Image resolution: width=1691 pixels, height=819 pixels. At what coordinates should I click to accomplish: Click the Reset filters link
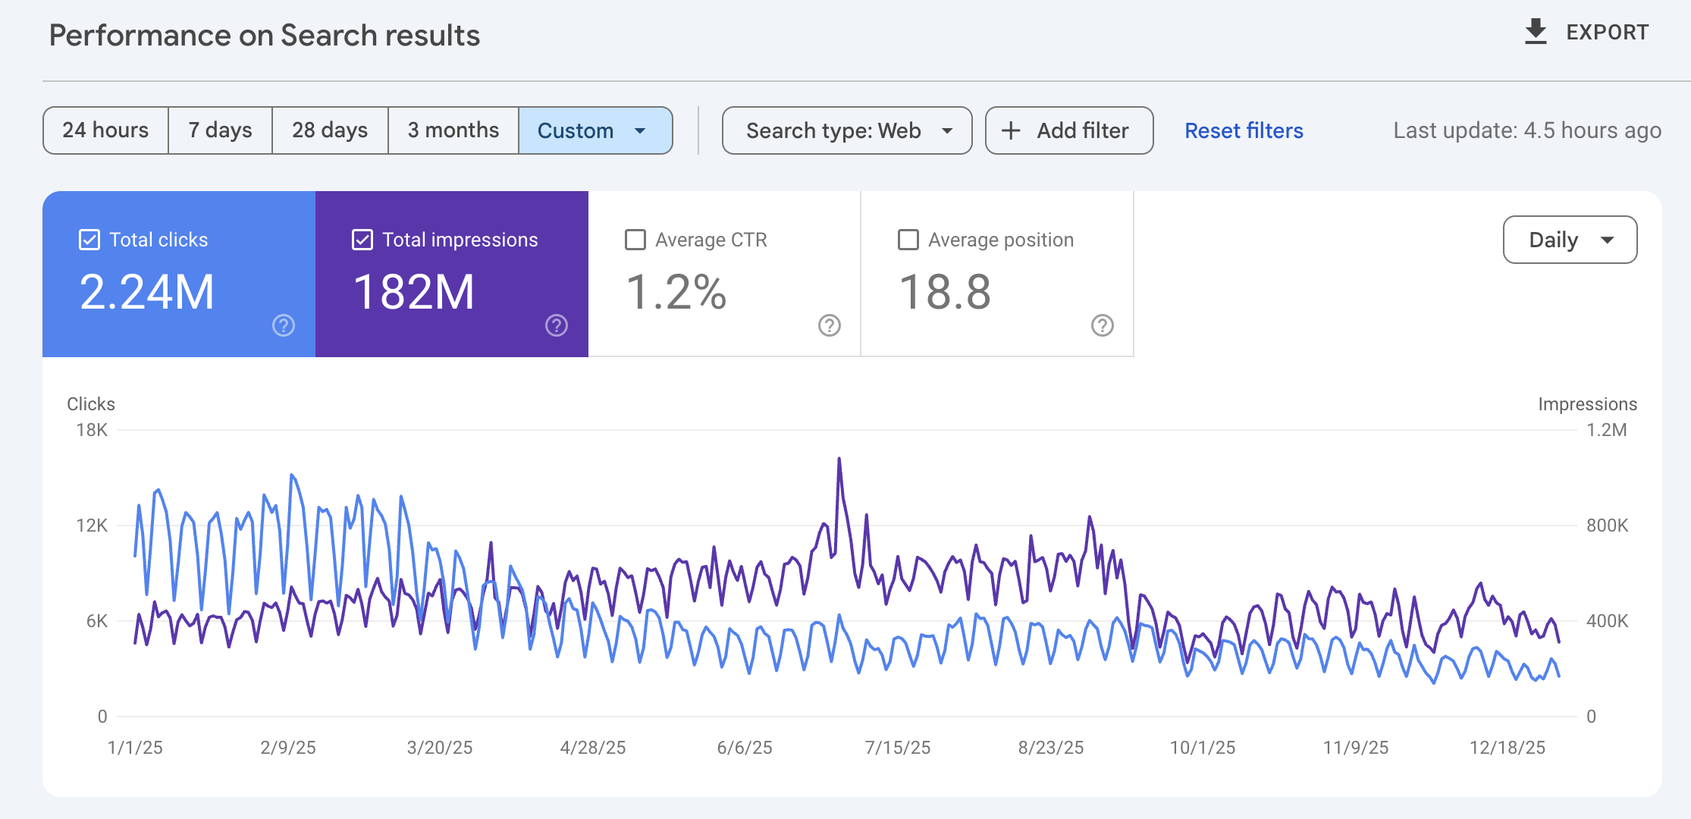(1244, 130)
